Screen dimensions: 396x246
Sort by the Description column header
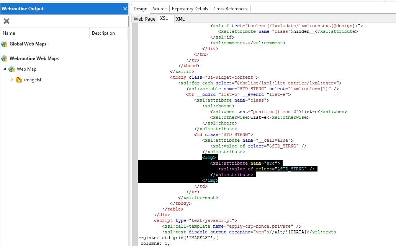point(109,33)
